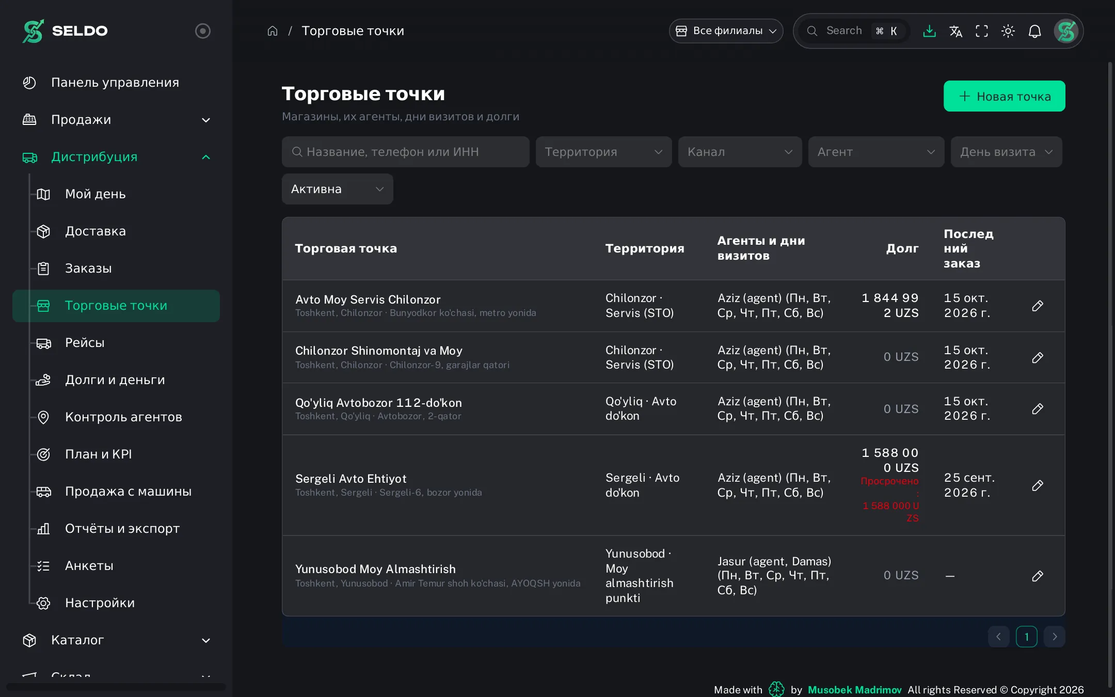The width and height of the screenshot is (1115, 697).
Task: Edit Chilonzor Shinomontaj va Moy row
Action: (x=1038, y=357)
